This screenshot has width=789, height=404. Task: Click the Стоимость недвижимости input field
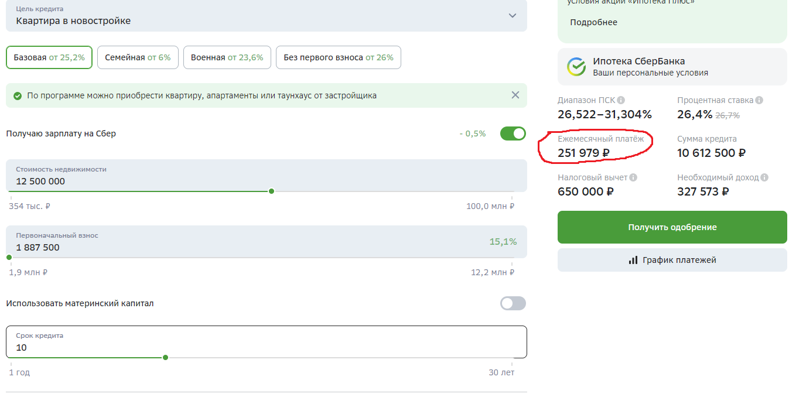[267, 175]
